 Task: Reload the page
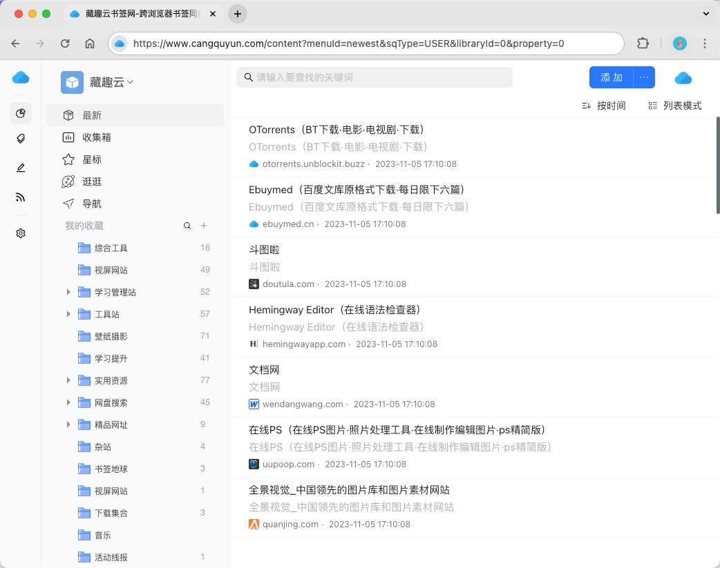point(65,43)
